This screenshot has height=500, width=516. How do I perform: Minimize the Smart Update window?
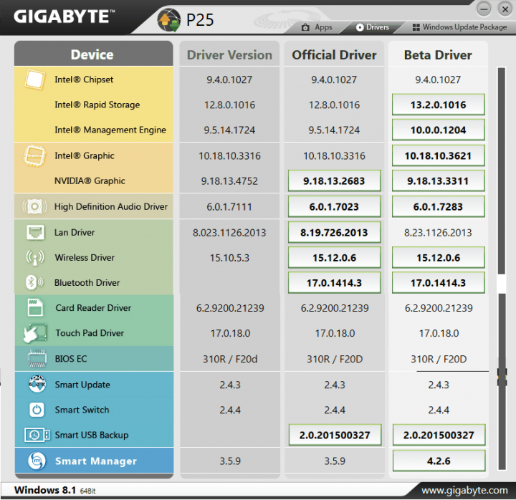[484, 9]
